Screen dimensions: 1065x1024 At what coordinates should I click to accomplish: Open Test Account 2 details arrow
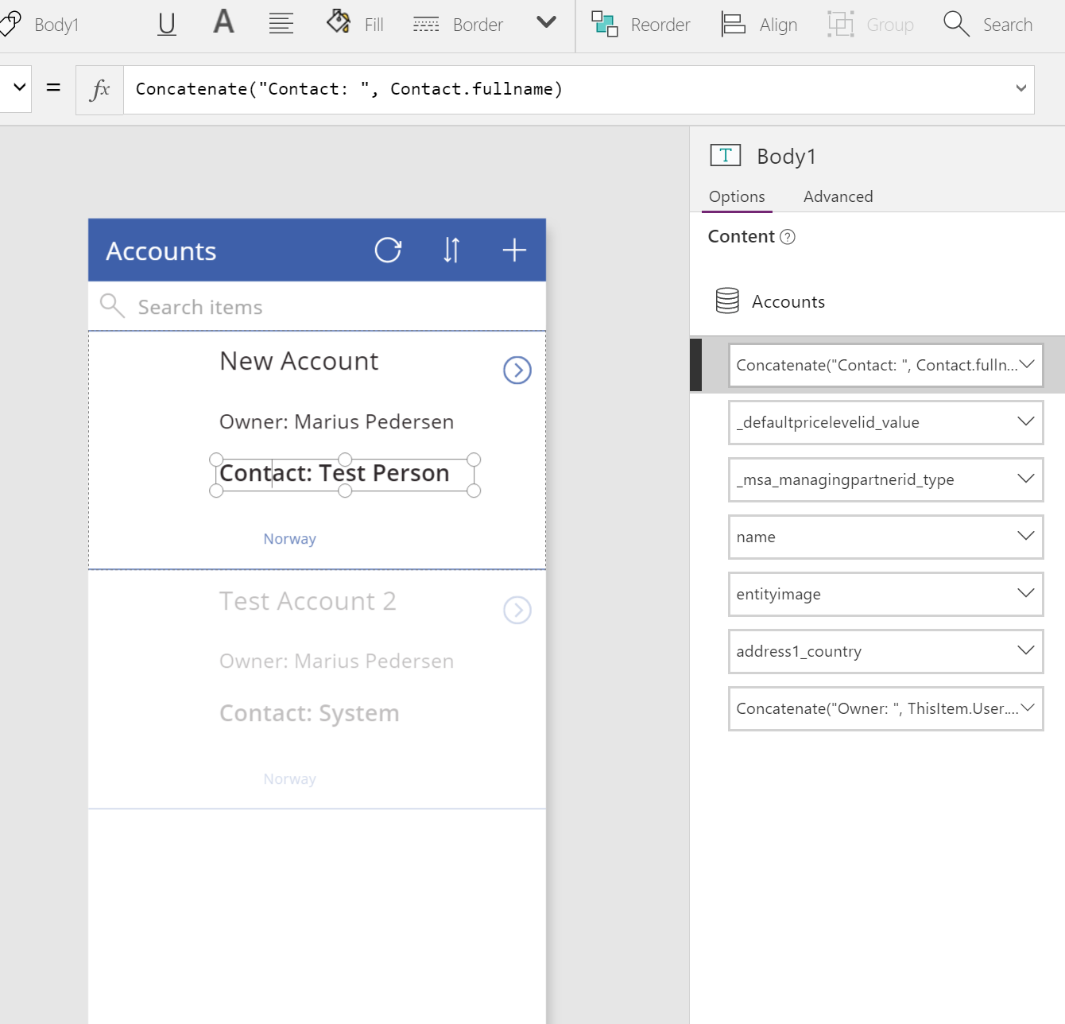pyautogui.click(x=517, y=610)
